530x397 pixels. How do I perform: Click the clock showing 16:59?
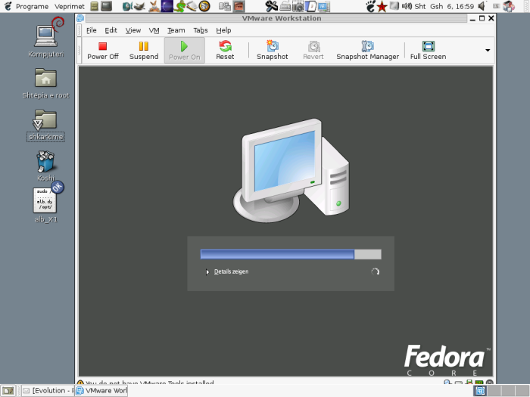[452, 6]
